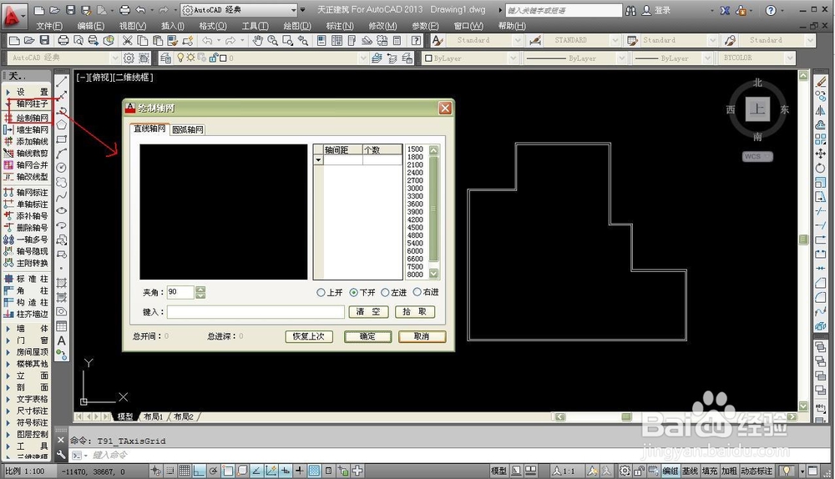Viewport: 835px width, 479px height.
Task: Click the binoculars search icon
Action: [630, 10]
